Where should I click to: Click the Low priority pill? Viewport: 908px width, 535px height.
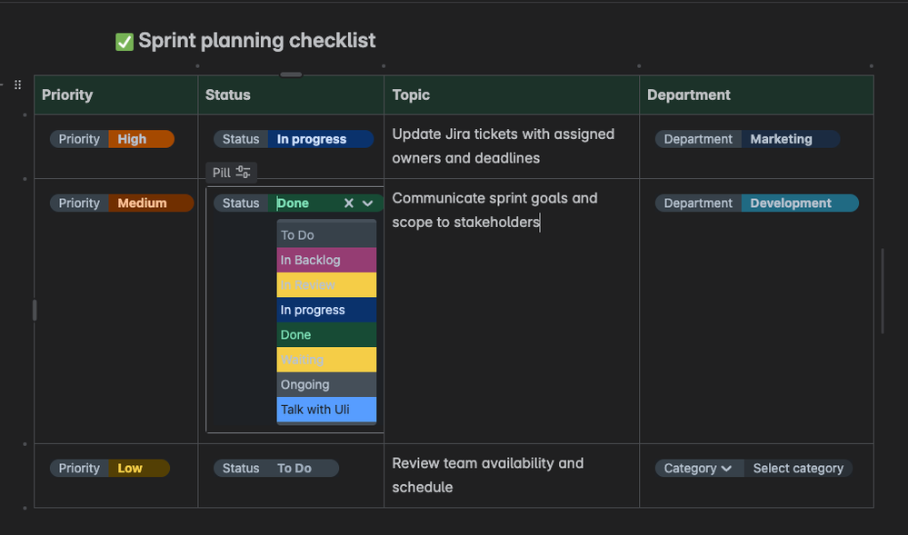[130, 469]
